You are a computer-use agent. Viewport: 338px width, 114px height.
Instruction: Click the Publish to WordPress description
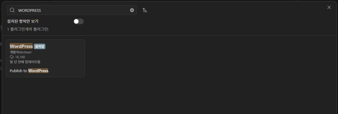pyautogui.click(x=29, y=71)
